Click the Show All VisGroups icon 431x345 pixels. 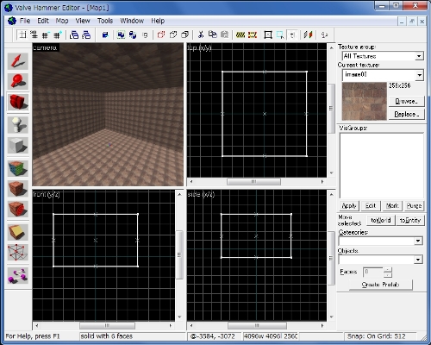(x=185, y=35)
